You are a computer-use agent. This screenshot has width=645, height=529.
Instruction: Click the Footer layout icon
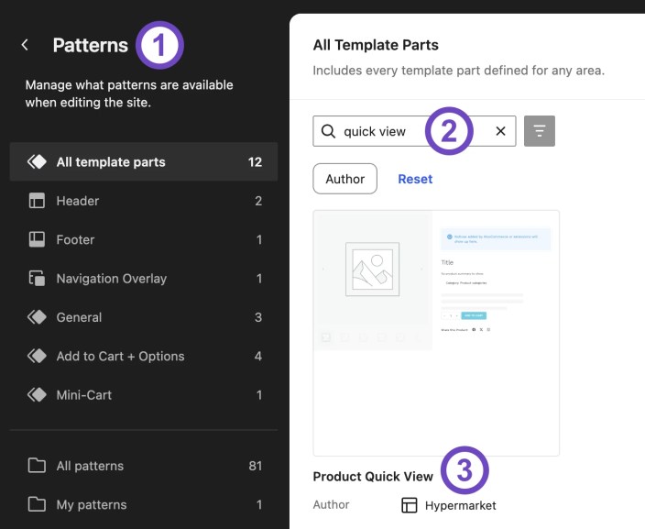(37, 239)
